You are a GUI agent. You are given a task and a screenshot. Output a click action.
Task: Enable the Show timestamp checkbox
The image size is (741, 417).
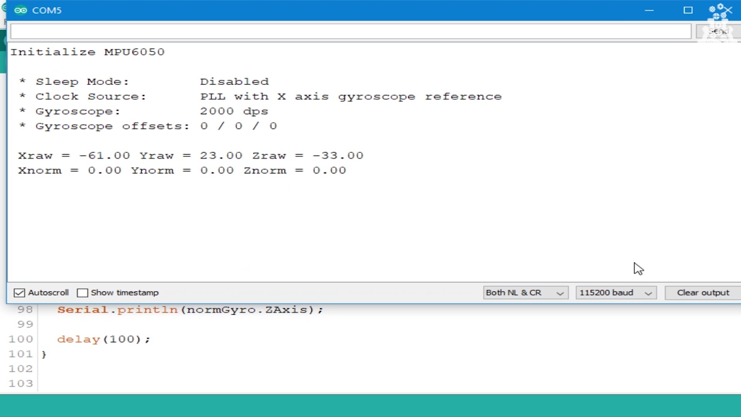tap(83, 292)
